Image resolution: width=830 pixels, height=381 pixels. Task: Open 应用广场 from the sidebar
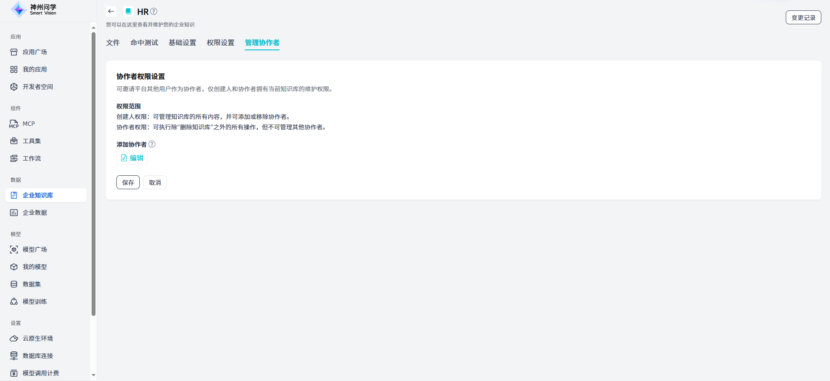click(x=35, y=52)
